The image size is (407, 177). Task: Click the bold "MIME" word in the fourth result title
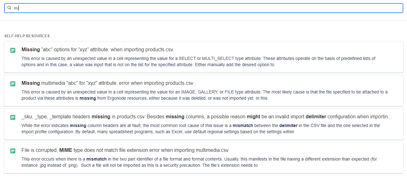[x=66, y=150]
